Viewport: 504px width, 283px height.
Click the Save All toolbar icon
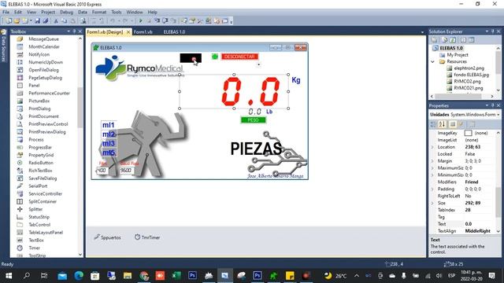point(46,21)
